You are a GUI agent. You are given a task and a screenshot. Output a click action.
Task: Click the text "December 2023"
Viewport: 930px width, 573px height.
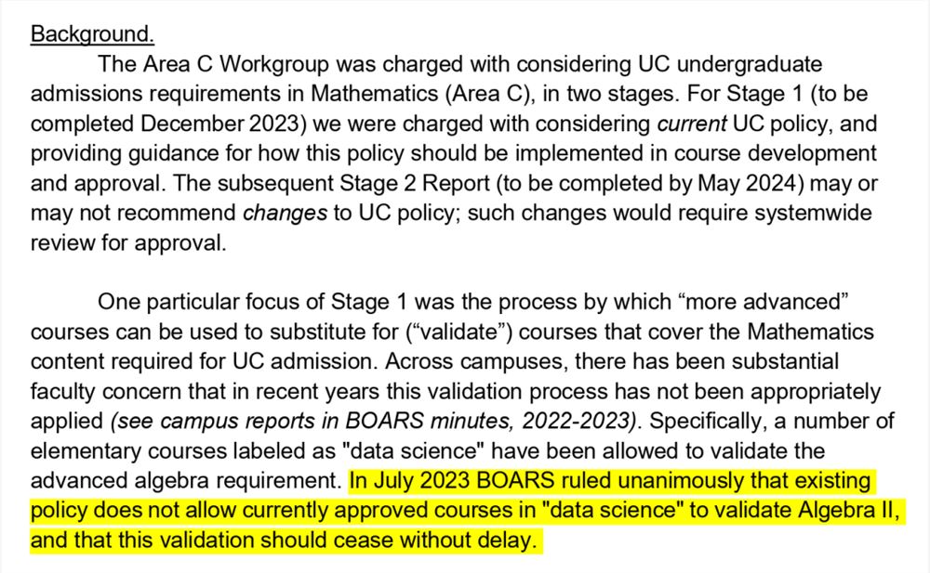click(x=219, y=124)
